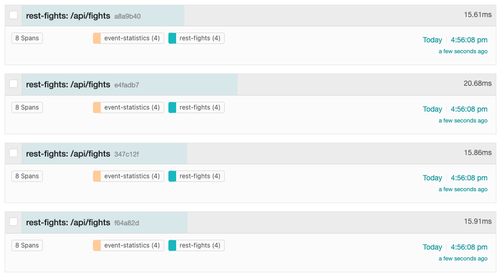This screenshot has height=278, width=500.
Task: Tick the checkbox for trace 347c12f
Action: (x=13, y=153)
